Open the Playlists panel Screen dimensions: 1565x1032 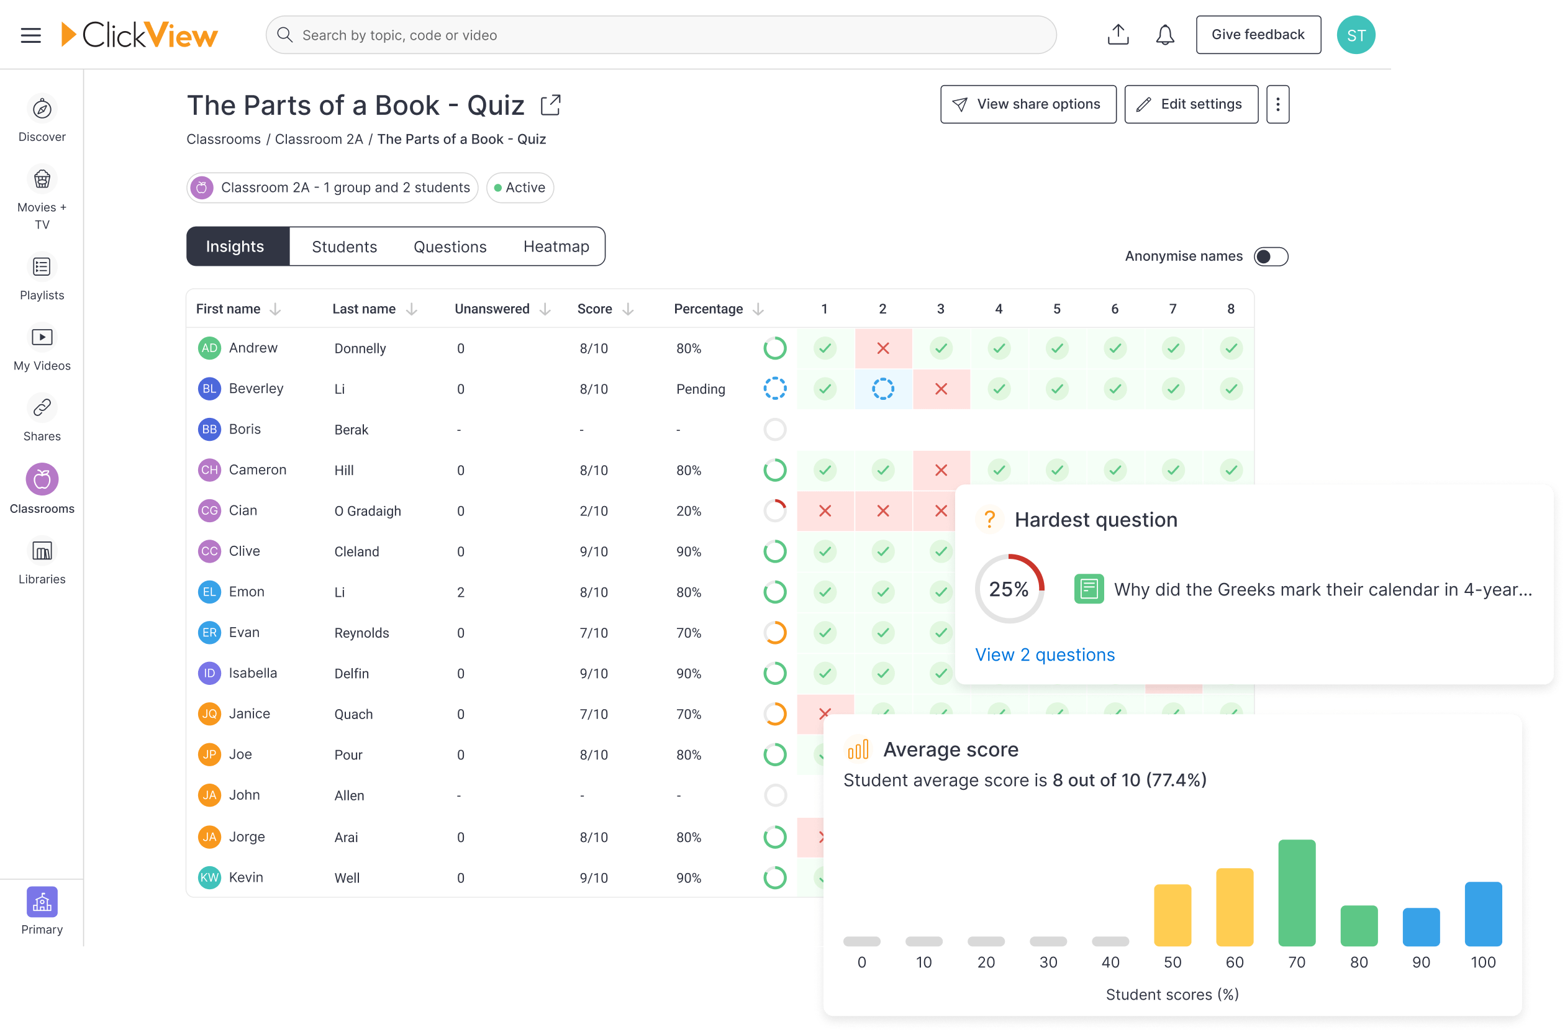tap(42, 267)
